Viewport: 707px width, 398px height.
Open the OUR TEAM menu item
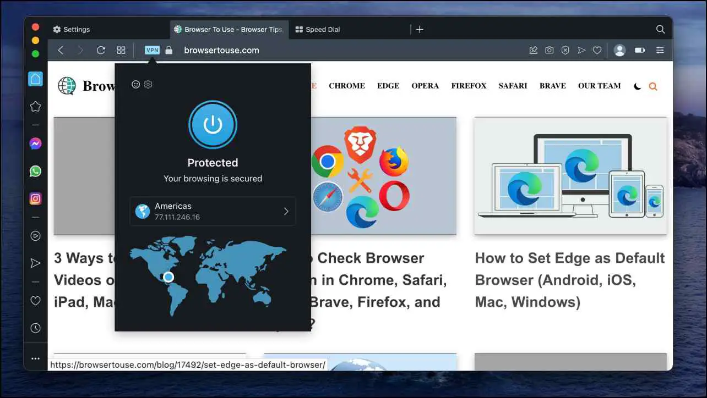click(599, 86)
